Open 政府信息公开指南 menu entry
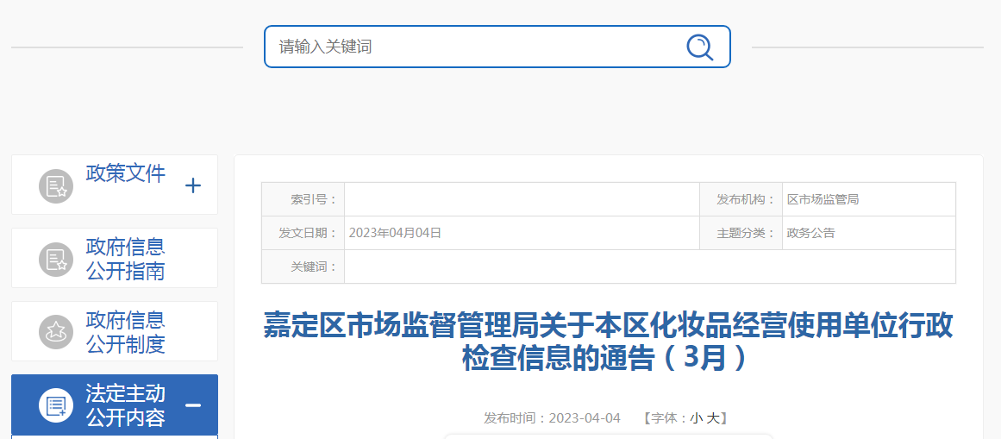 click(x=126, y=259)
